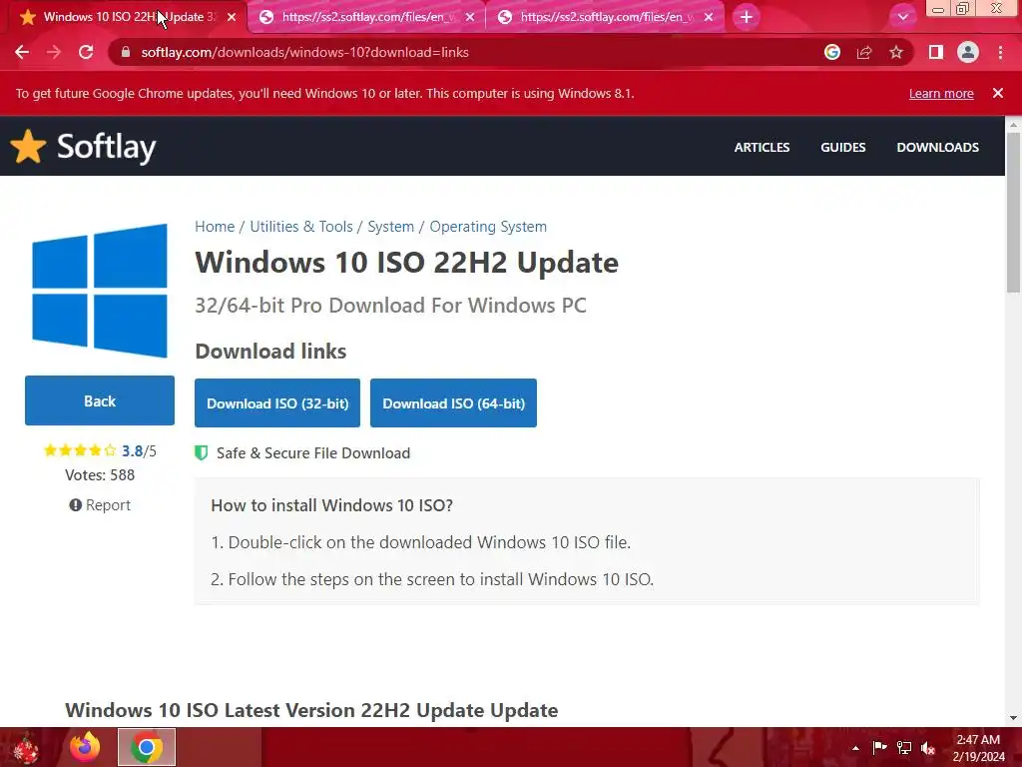View site security lock icon
The width and height of the screenshot is (1022, 767).
click(126, 52)
